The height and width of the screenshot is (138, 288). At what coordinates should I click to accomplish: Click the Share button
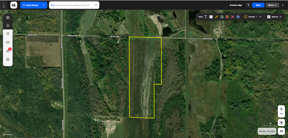tap(272, 5)
